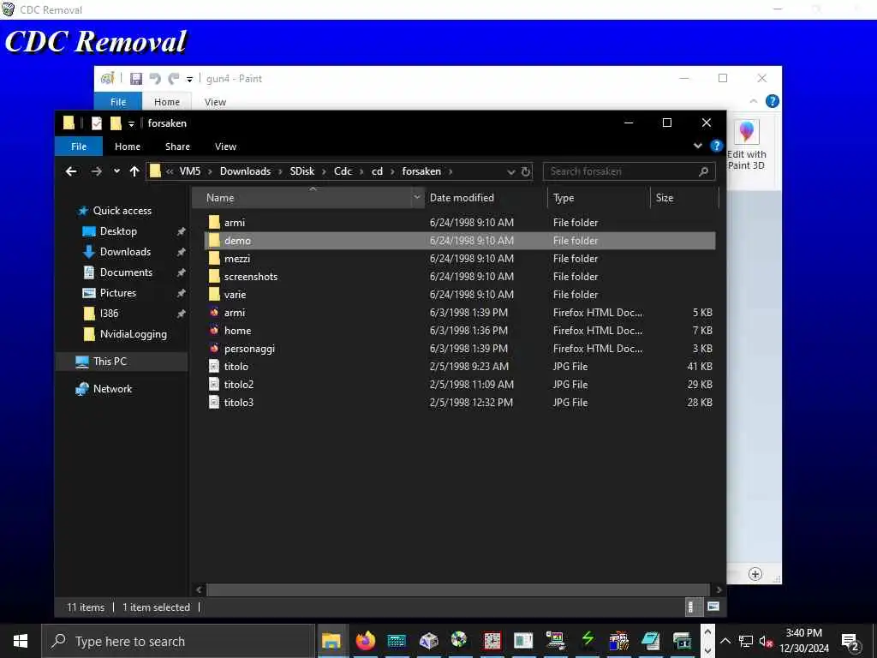Open Name column filter dropdown
Screen dimensions: 877x658
tap(417, 198)
